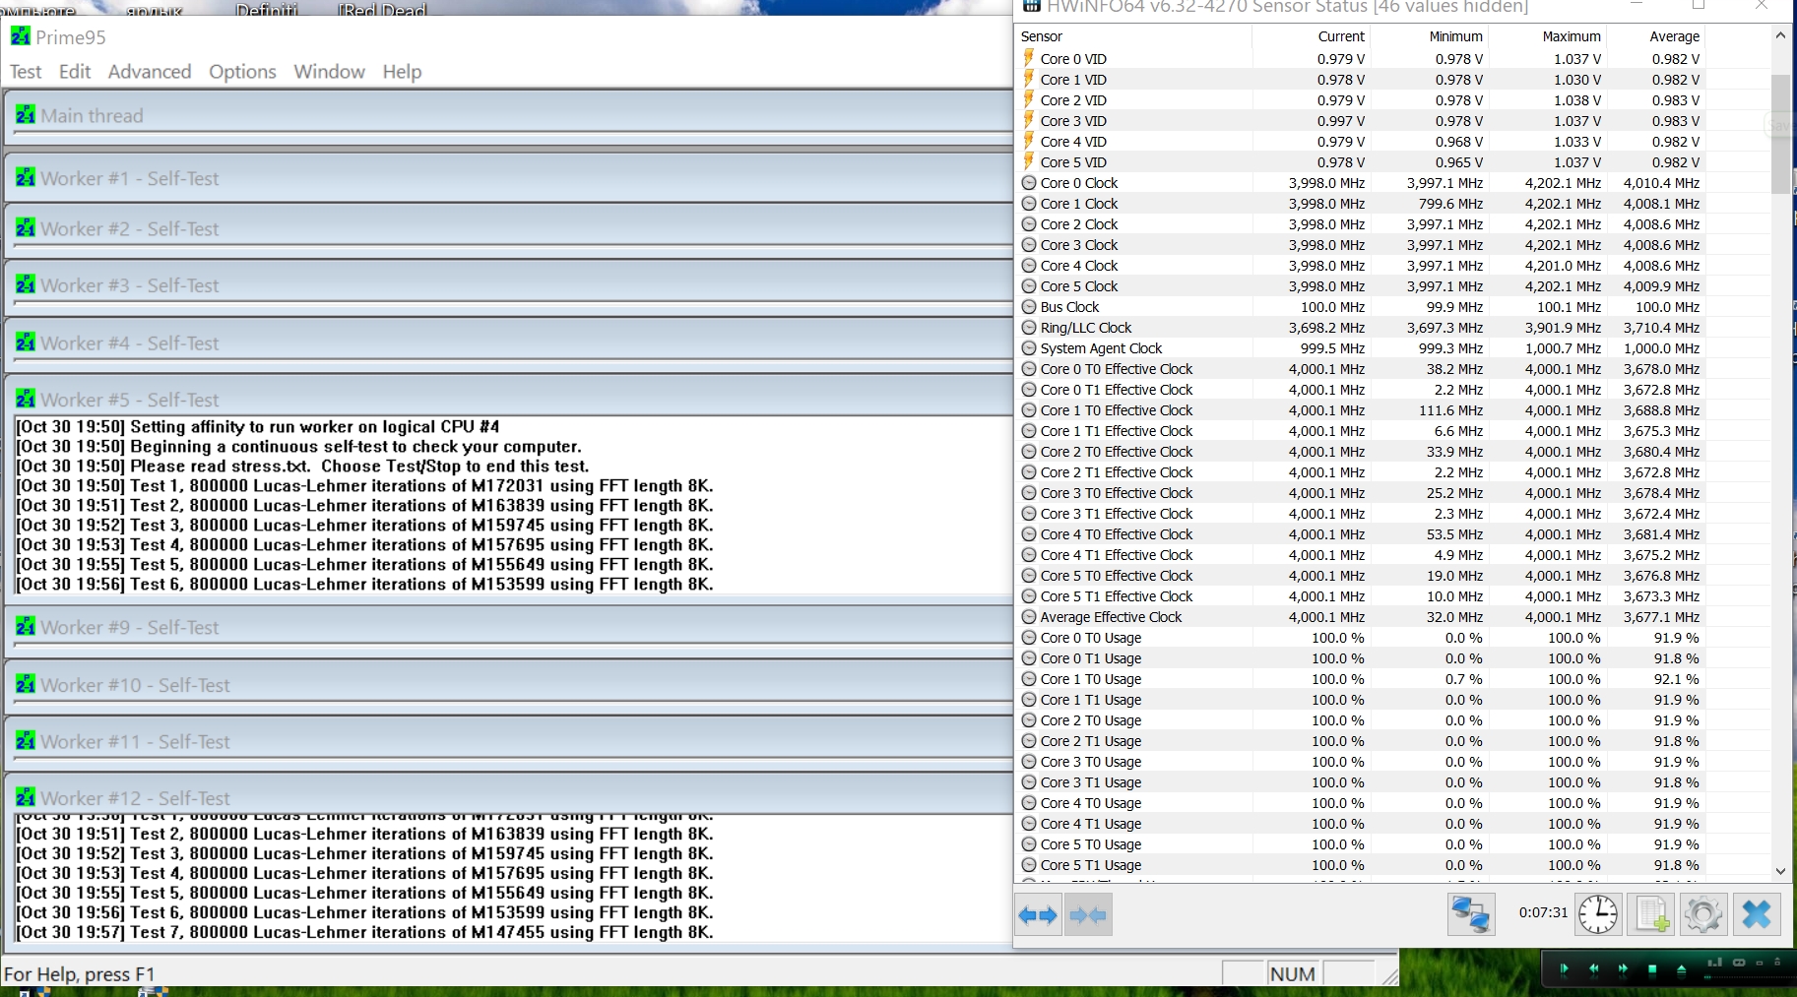Click the Current column header
The image size is (1797, 997).
(1311, 36)
